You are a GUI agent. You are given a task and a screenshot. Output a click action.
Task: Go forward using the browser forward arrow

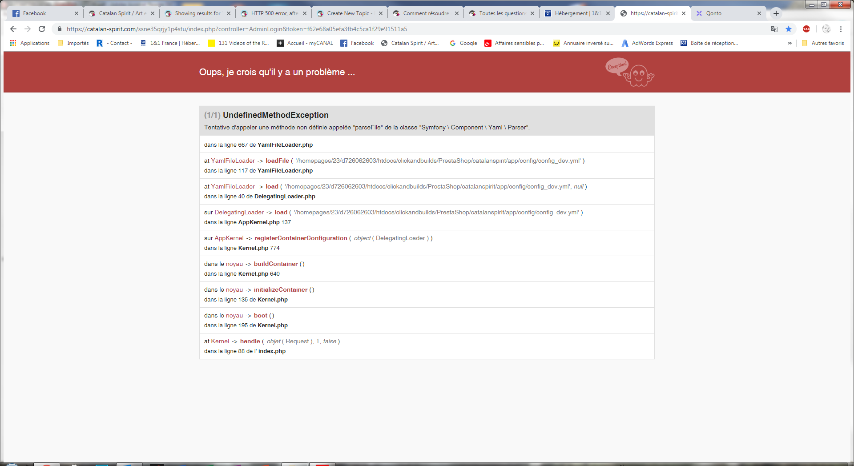pos(28,29)
